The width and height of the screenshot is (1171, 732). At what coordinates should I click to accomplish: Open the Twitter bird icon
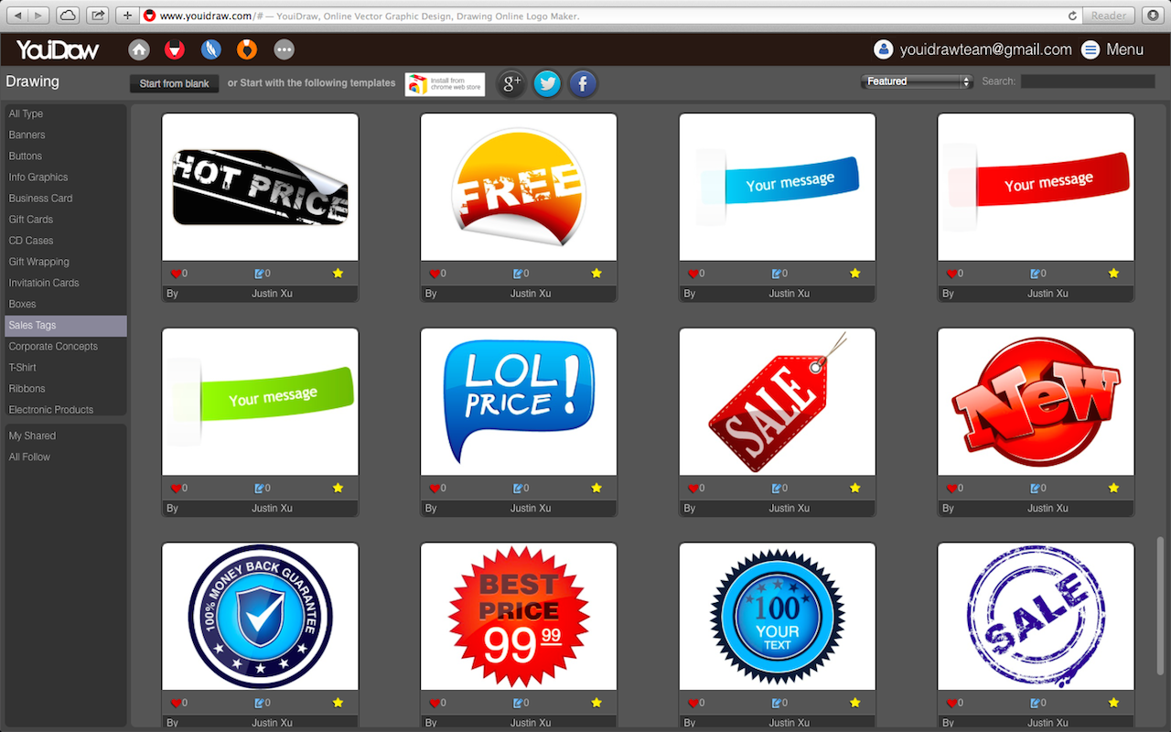click(547, 82)
